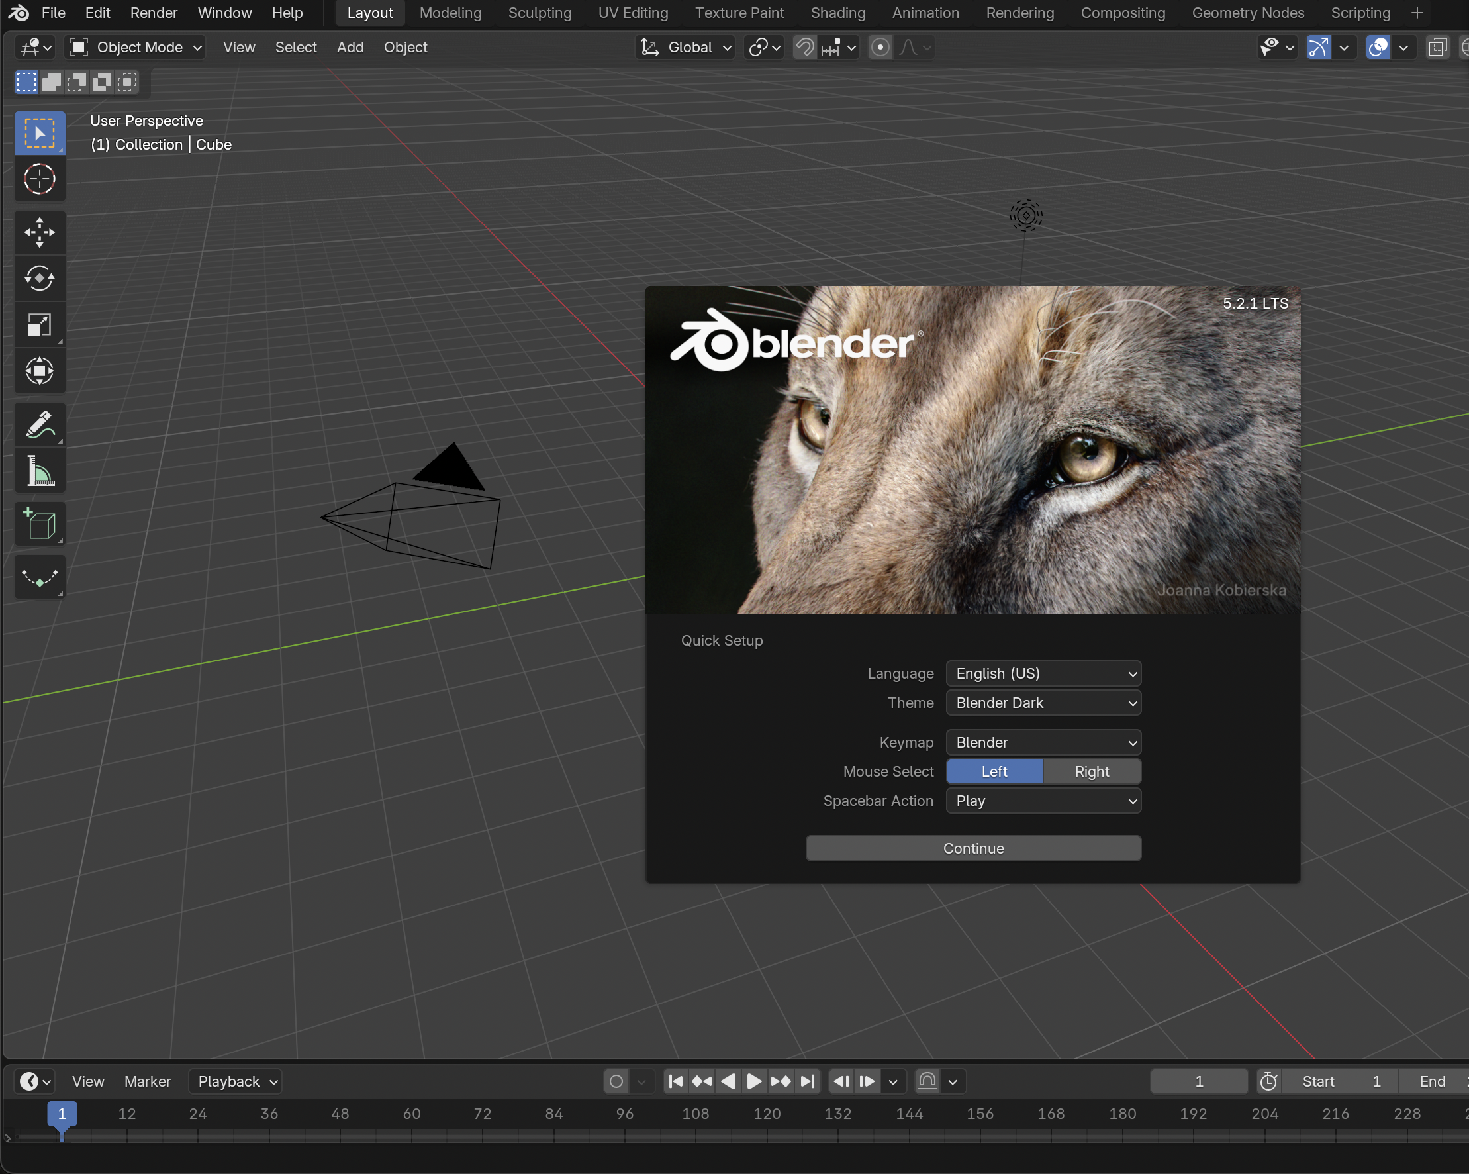This screenshot has width=1469, height=1174.
Task: Open the snapping options dropdown
Action: pyautogui.click(x=839, y=47)
